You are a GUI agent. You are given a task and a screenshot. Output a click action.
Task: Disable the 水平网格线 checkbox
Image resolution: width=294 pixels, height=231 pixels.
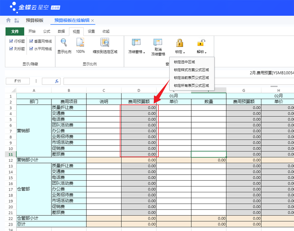[x=31, y=49]
